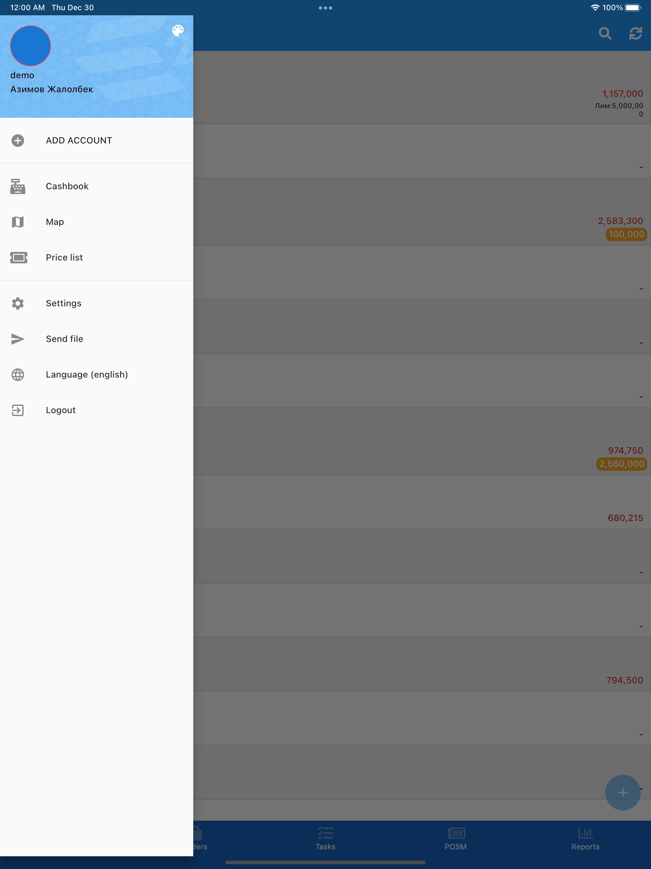Click the demo account name
The width and height of the screenshot is (651, 869).
click(22, 75)
